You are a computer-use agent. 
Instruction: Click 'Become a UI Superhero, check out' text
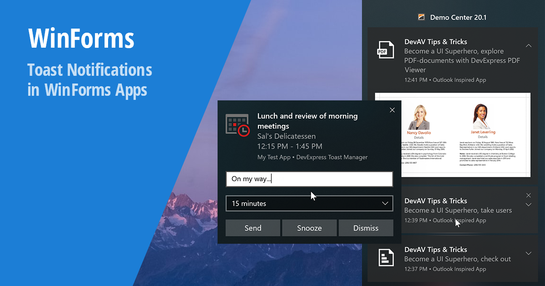tap(457, 259)
